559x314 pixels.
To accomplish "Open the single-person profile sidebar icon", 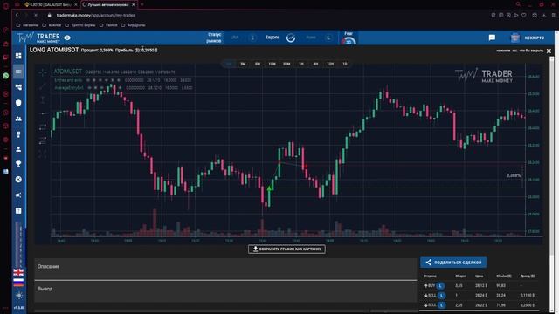I will point(18,149).
